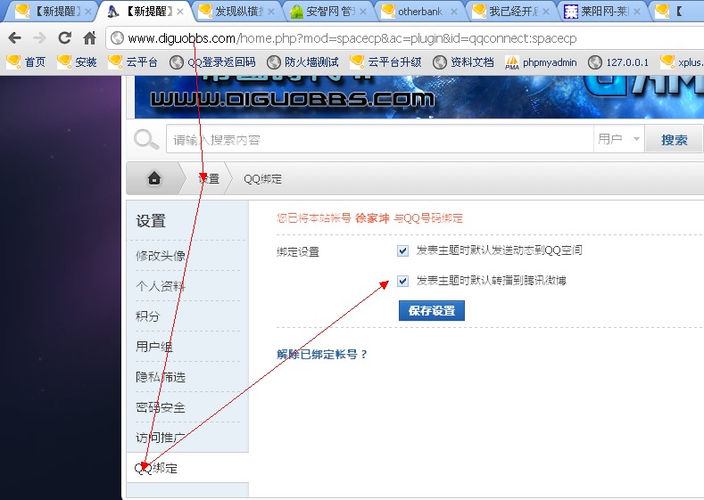Close the otherbank tab
This screenshot has height=500, width=704.
click(x=454, y=12)
